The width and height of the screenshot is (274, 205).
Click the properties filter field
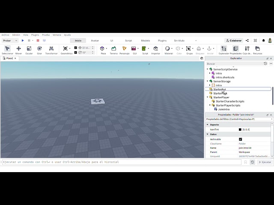coord(239,119)
